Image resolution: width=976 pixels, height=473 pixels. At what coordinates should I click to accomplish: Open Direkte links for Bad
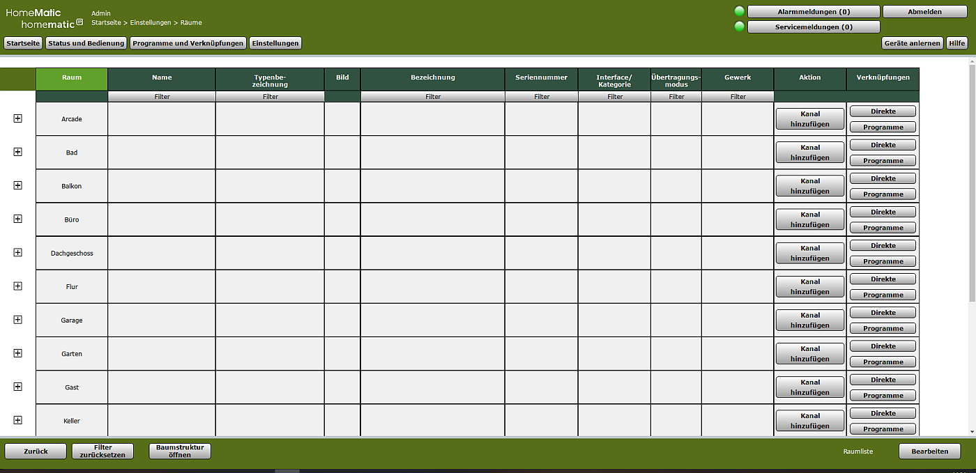(x=883, y=145)
